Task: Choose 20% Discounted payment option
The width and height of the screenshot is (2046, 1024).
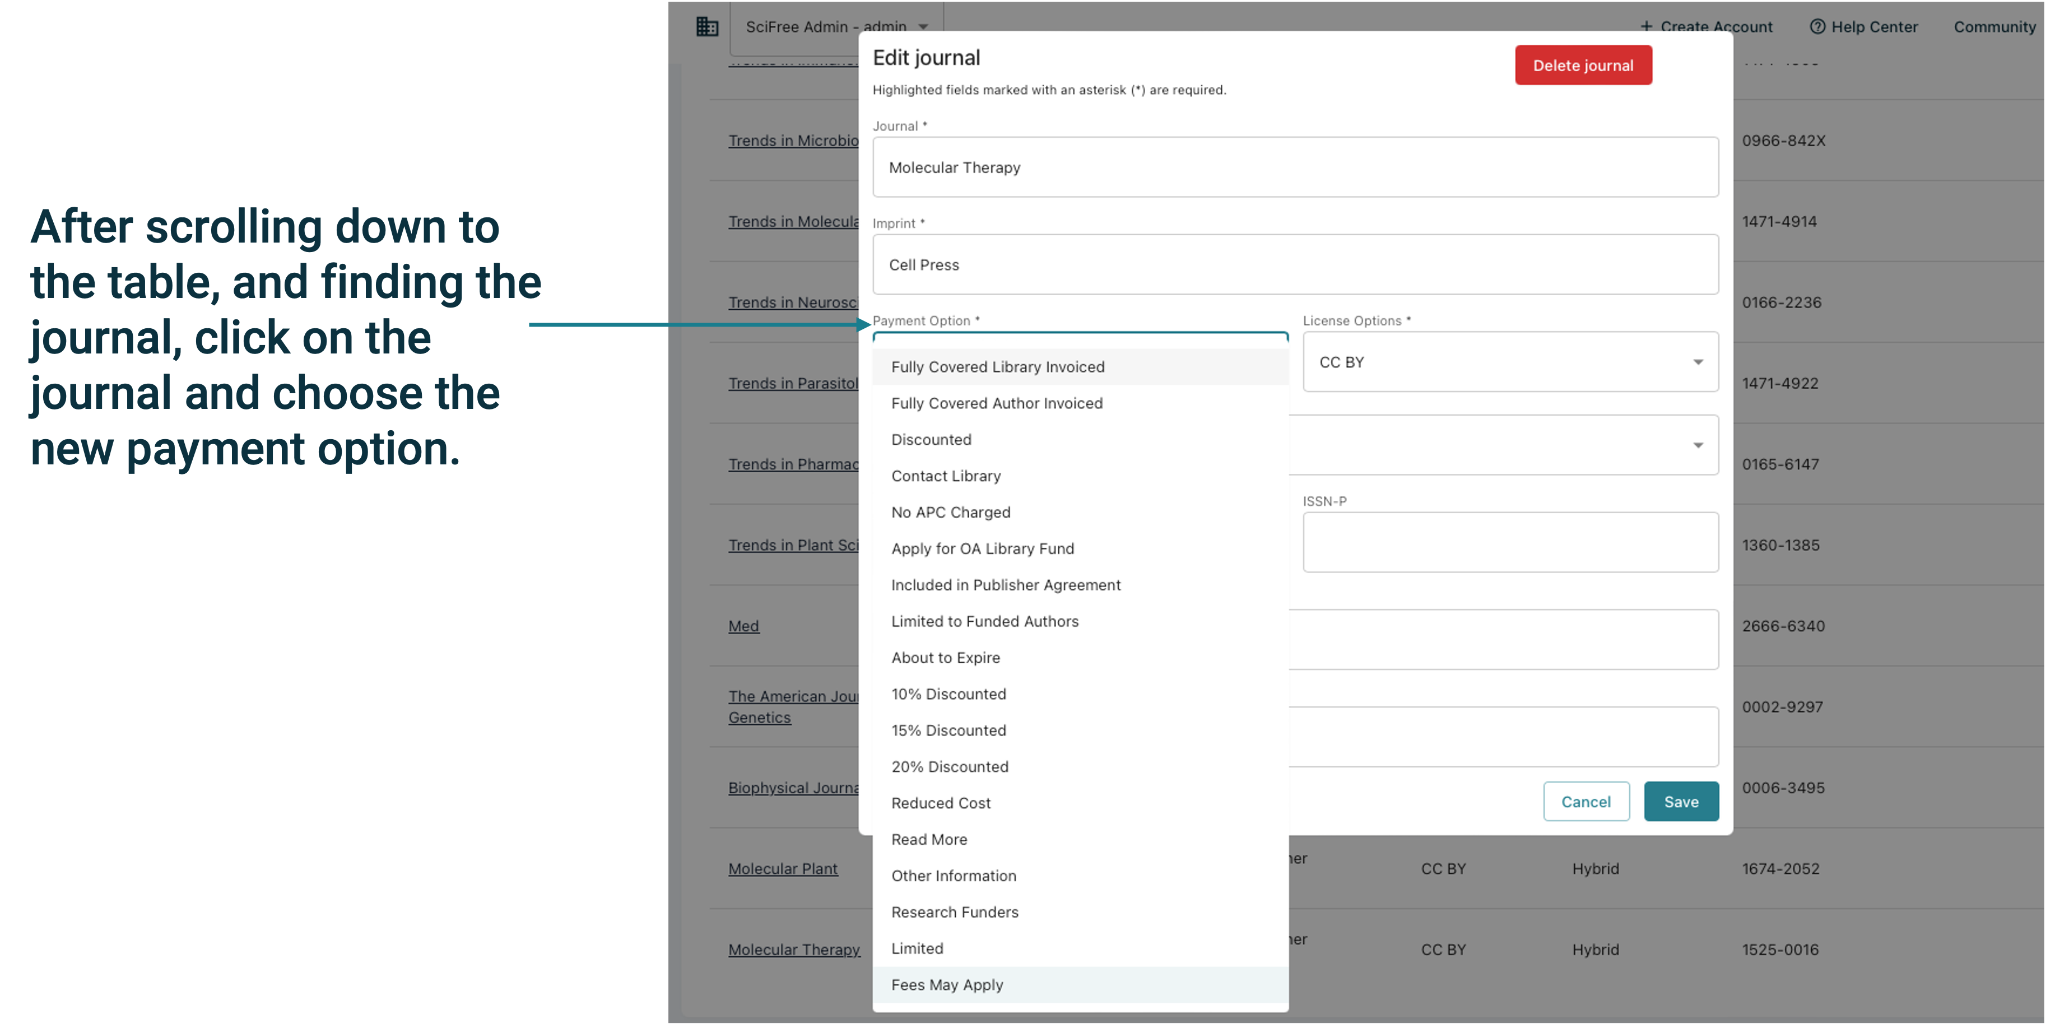Action: coord(950,766)
